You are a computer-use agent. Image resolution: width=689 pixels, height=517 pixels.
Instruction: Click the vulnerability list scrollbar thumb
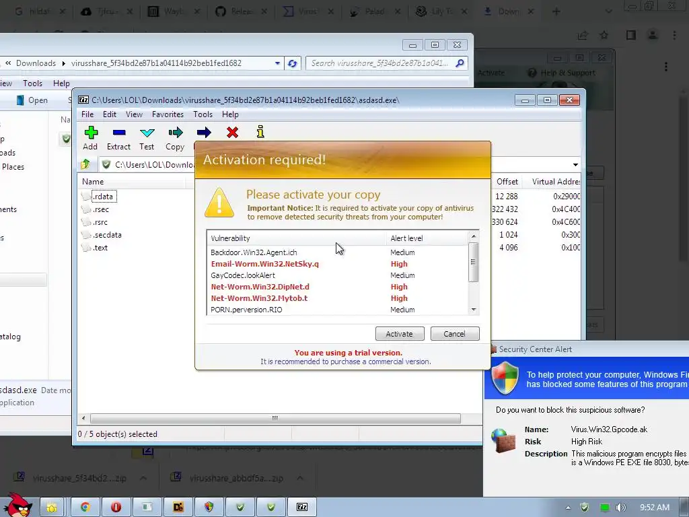tap(473, 262)
